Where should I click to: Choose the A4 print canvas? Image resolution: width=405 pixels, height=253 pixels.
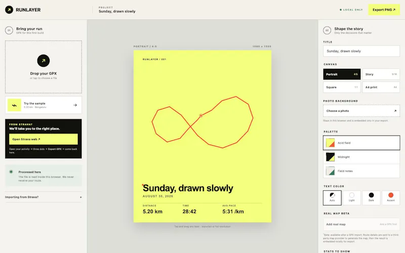pyautogui.click(x=381, y=87)
